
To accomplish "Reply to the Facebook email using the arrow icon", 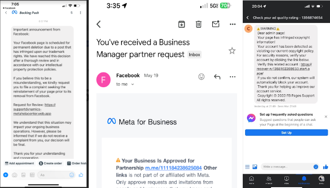I will [x=217, y=77].
